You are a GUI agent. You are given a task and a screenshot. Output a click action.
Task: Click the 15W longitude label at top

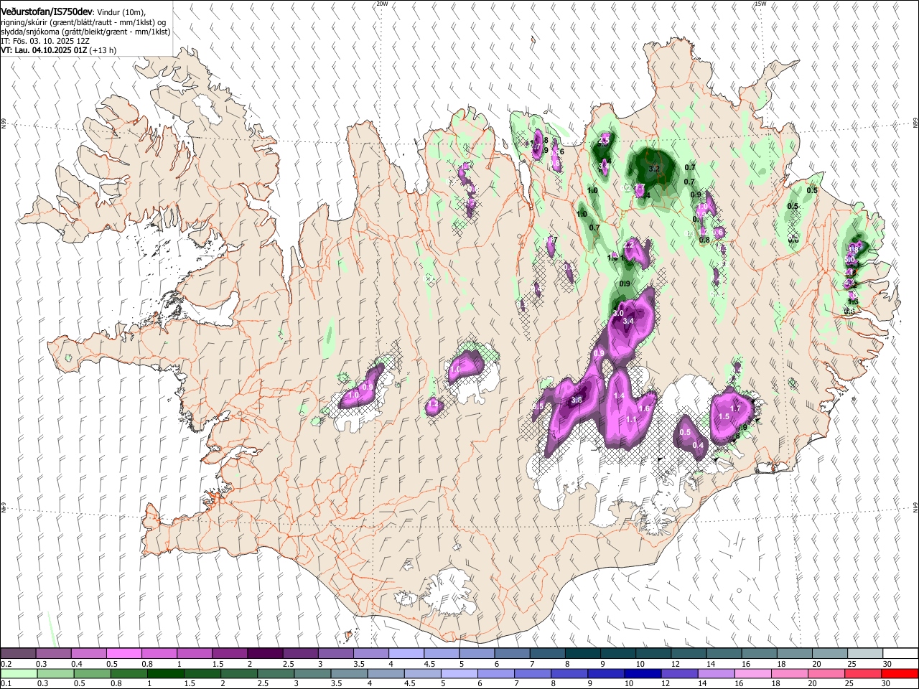[760, 4]
